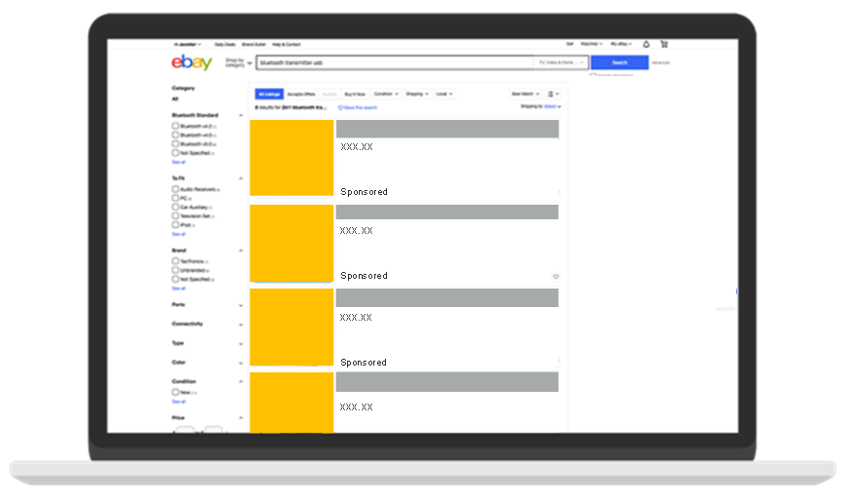Screen dimensions: 850x502
Task: Open the search category dropdown in search bar
Action: [561, 62]
